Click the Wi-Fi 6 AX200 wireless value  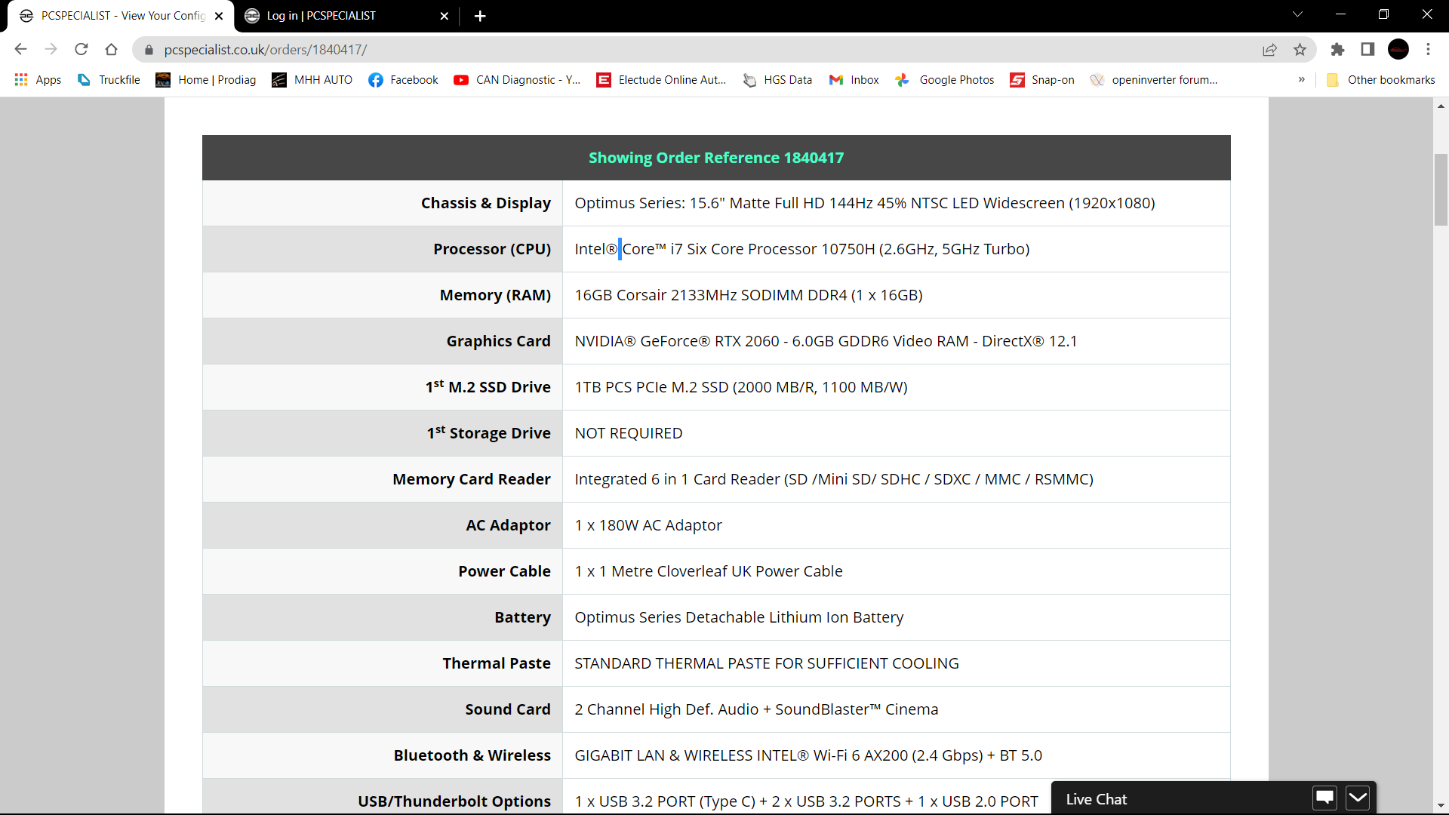coord(808,755)
